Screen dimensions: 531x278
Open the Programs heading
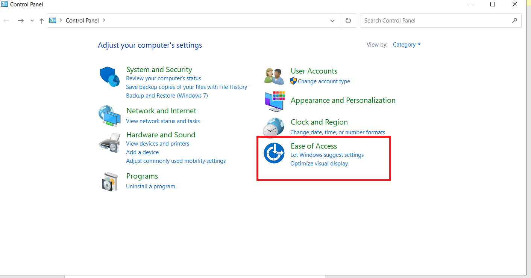(142, 176)
